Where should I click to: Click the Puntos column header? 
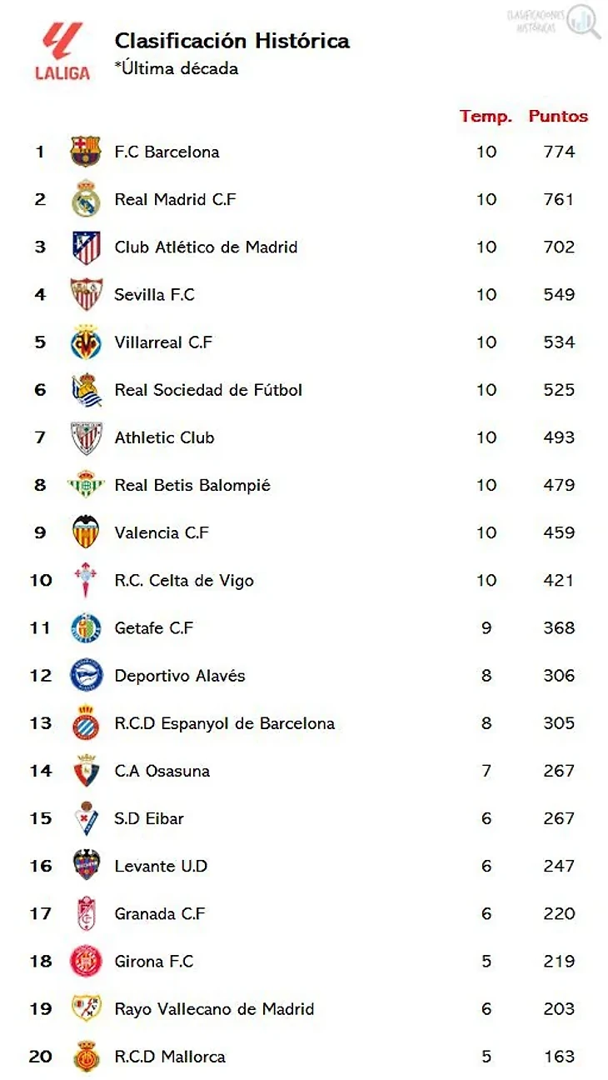558,117
